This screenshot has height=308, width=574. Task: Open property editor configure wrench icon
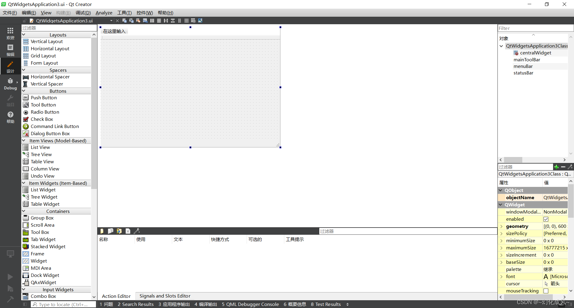coord(570,167)
